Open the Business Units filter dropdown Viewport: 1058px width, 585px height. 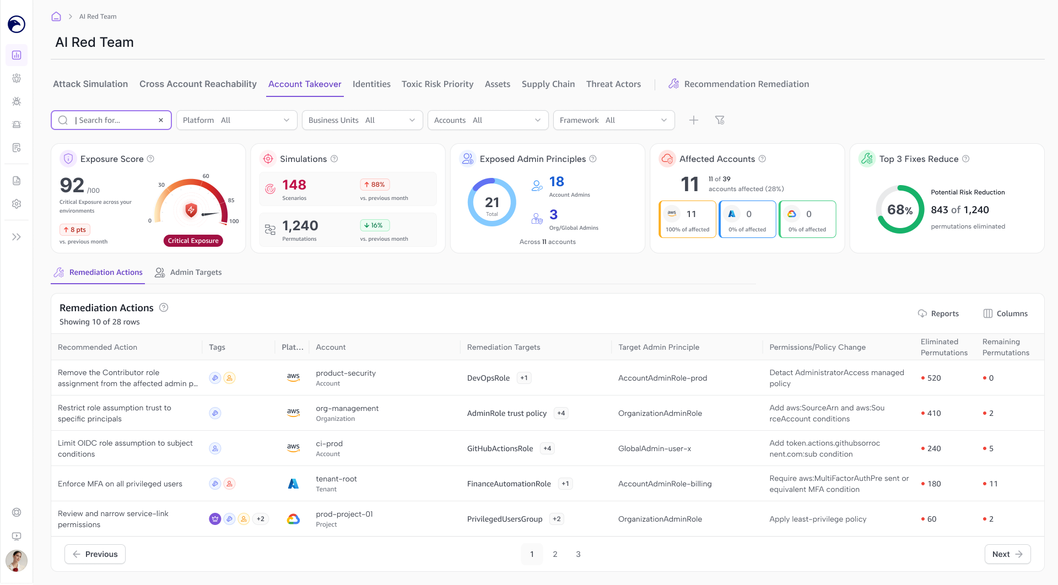363,120
